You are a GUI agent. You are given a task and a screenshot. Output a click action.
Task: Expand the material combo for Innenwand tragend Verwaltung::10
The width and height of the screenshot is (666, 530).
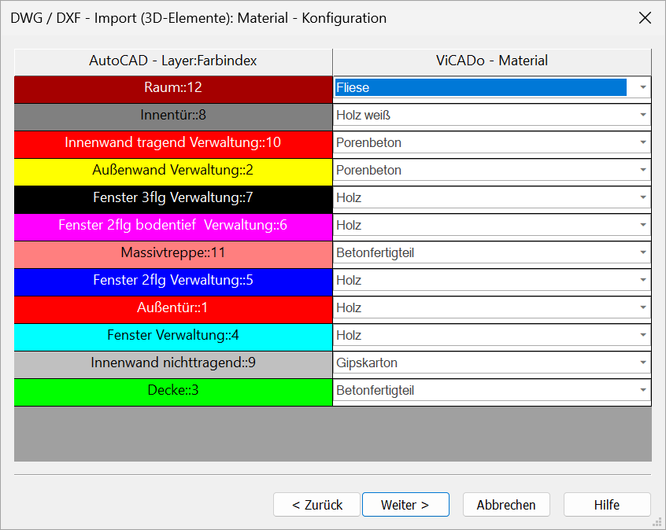[642, 142]
